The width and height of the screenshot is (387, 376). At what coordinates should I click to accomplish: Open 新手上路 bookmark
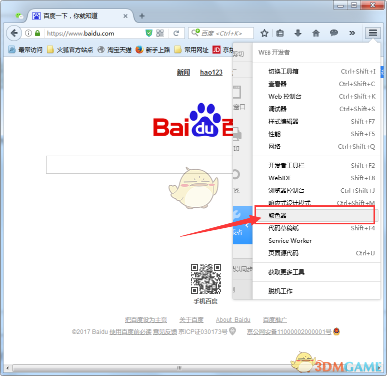(x=153, y=50)
